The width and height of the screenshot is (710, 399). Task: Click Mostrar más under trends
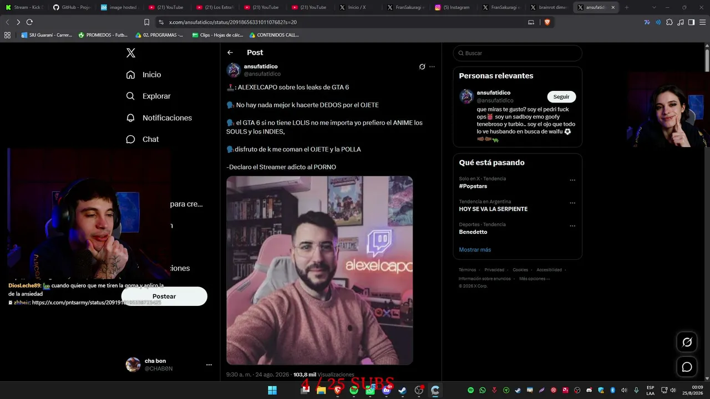(x=475, y=249)
